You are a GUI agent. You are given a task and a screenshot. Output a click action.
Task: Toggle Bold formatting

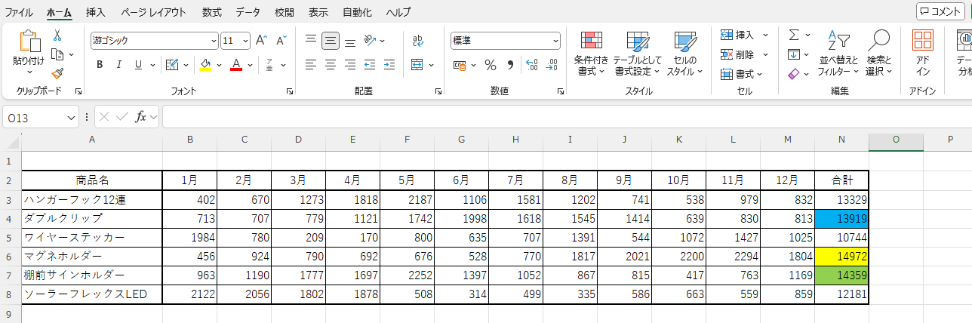[100, 65]
